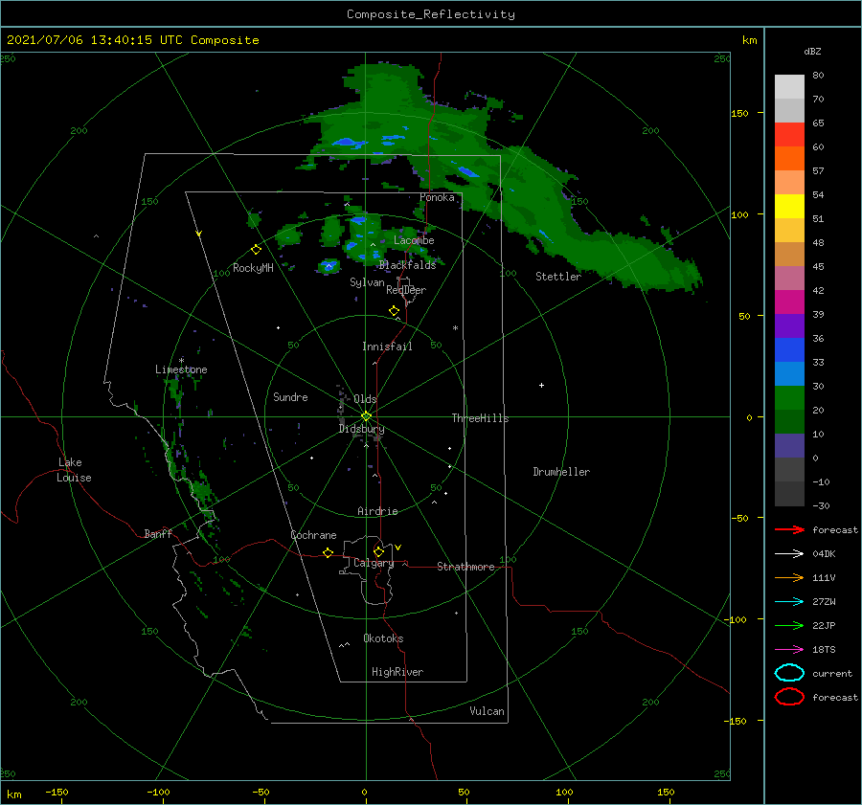Click the ThreeHills label
This screenshot has width=862, height=805.
tap(480, 418)
